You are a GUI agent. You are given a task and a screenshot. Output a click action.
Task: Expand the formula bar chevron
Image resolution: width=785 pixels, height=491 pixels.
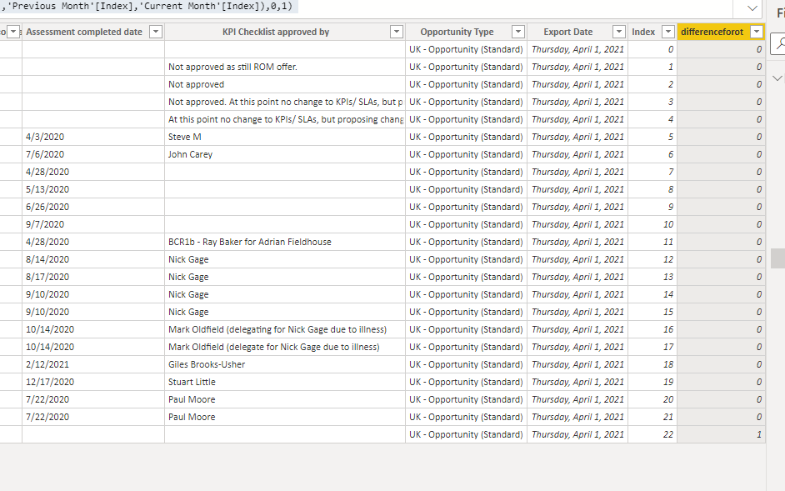point(752,8)
